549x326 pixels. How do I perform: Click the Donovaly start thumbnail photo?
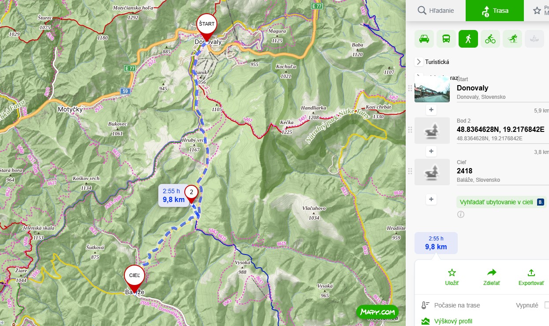[x=432, y=89]
